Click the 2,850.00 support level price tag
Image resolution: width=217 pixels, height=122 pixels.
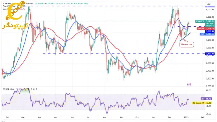210,54
